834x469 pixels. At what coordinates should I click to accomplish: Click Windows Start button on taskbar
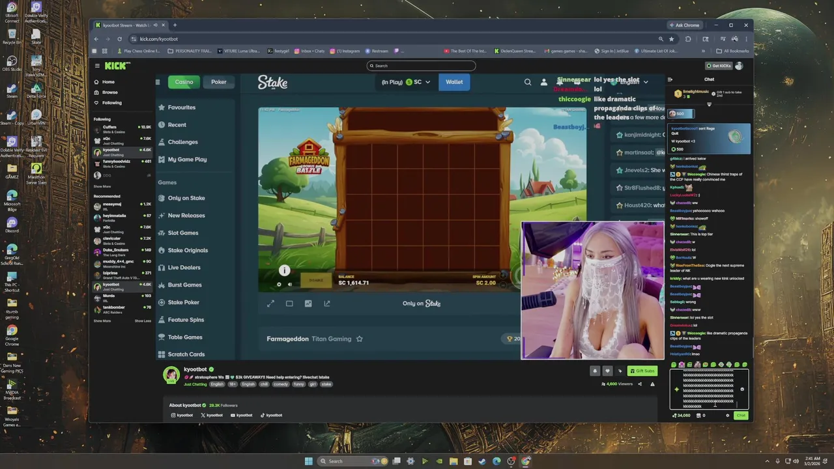pos(308,461)
